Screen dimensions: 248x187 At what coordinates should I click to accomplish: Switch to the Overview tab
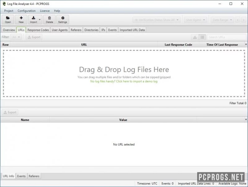(9, 30)
